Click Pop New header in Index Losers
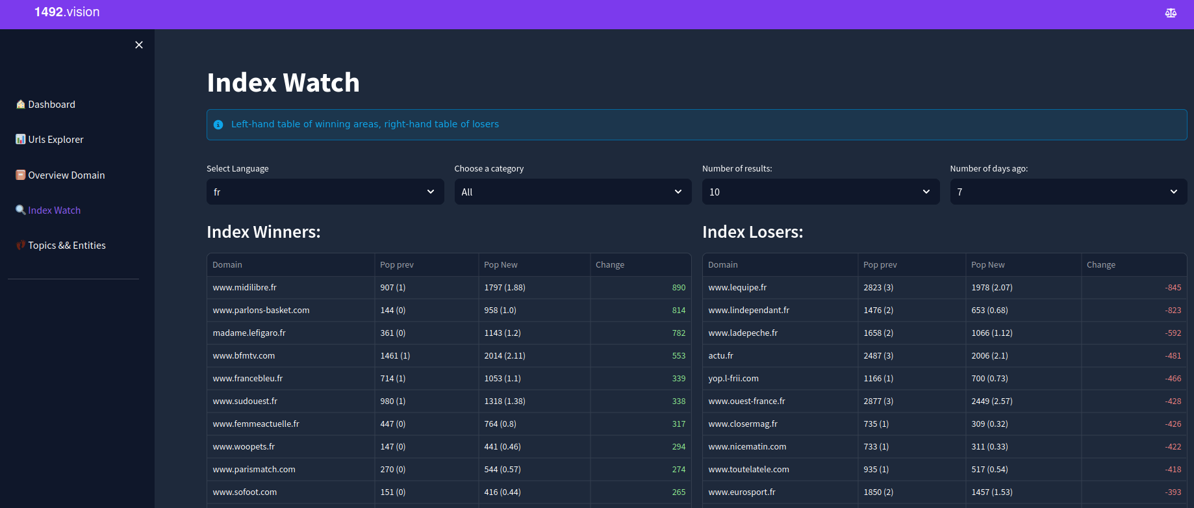 point(987,265)
